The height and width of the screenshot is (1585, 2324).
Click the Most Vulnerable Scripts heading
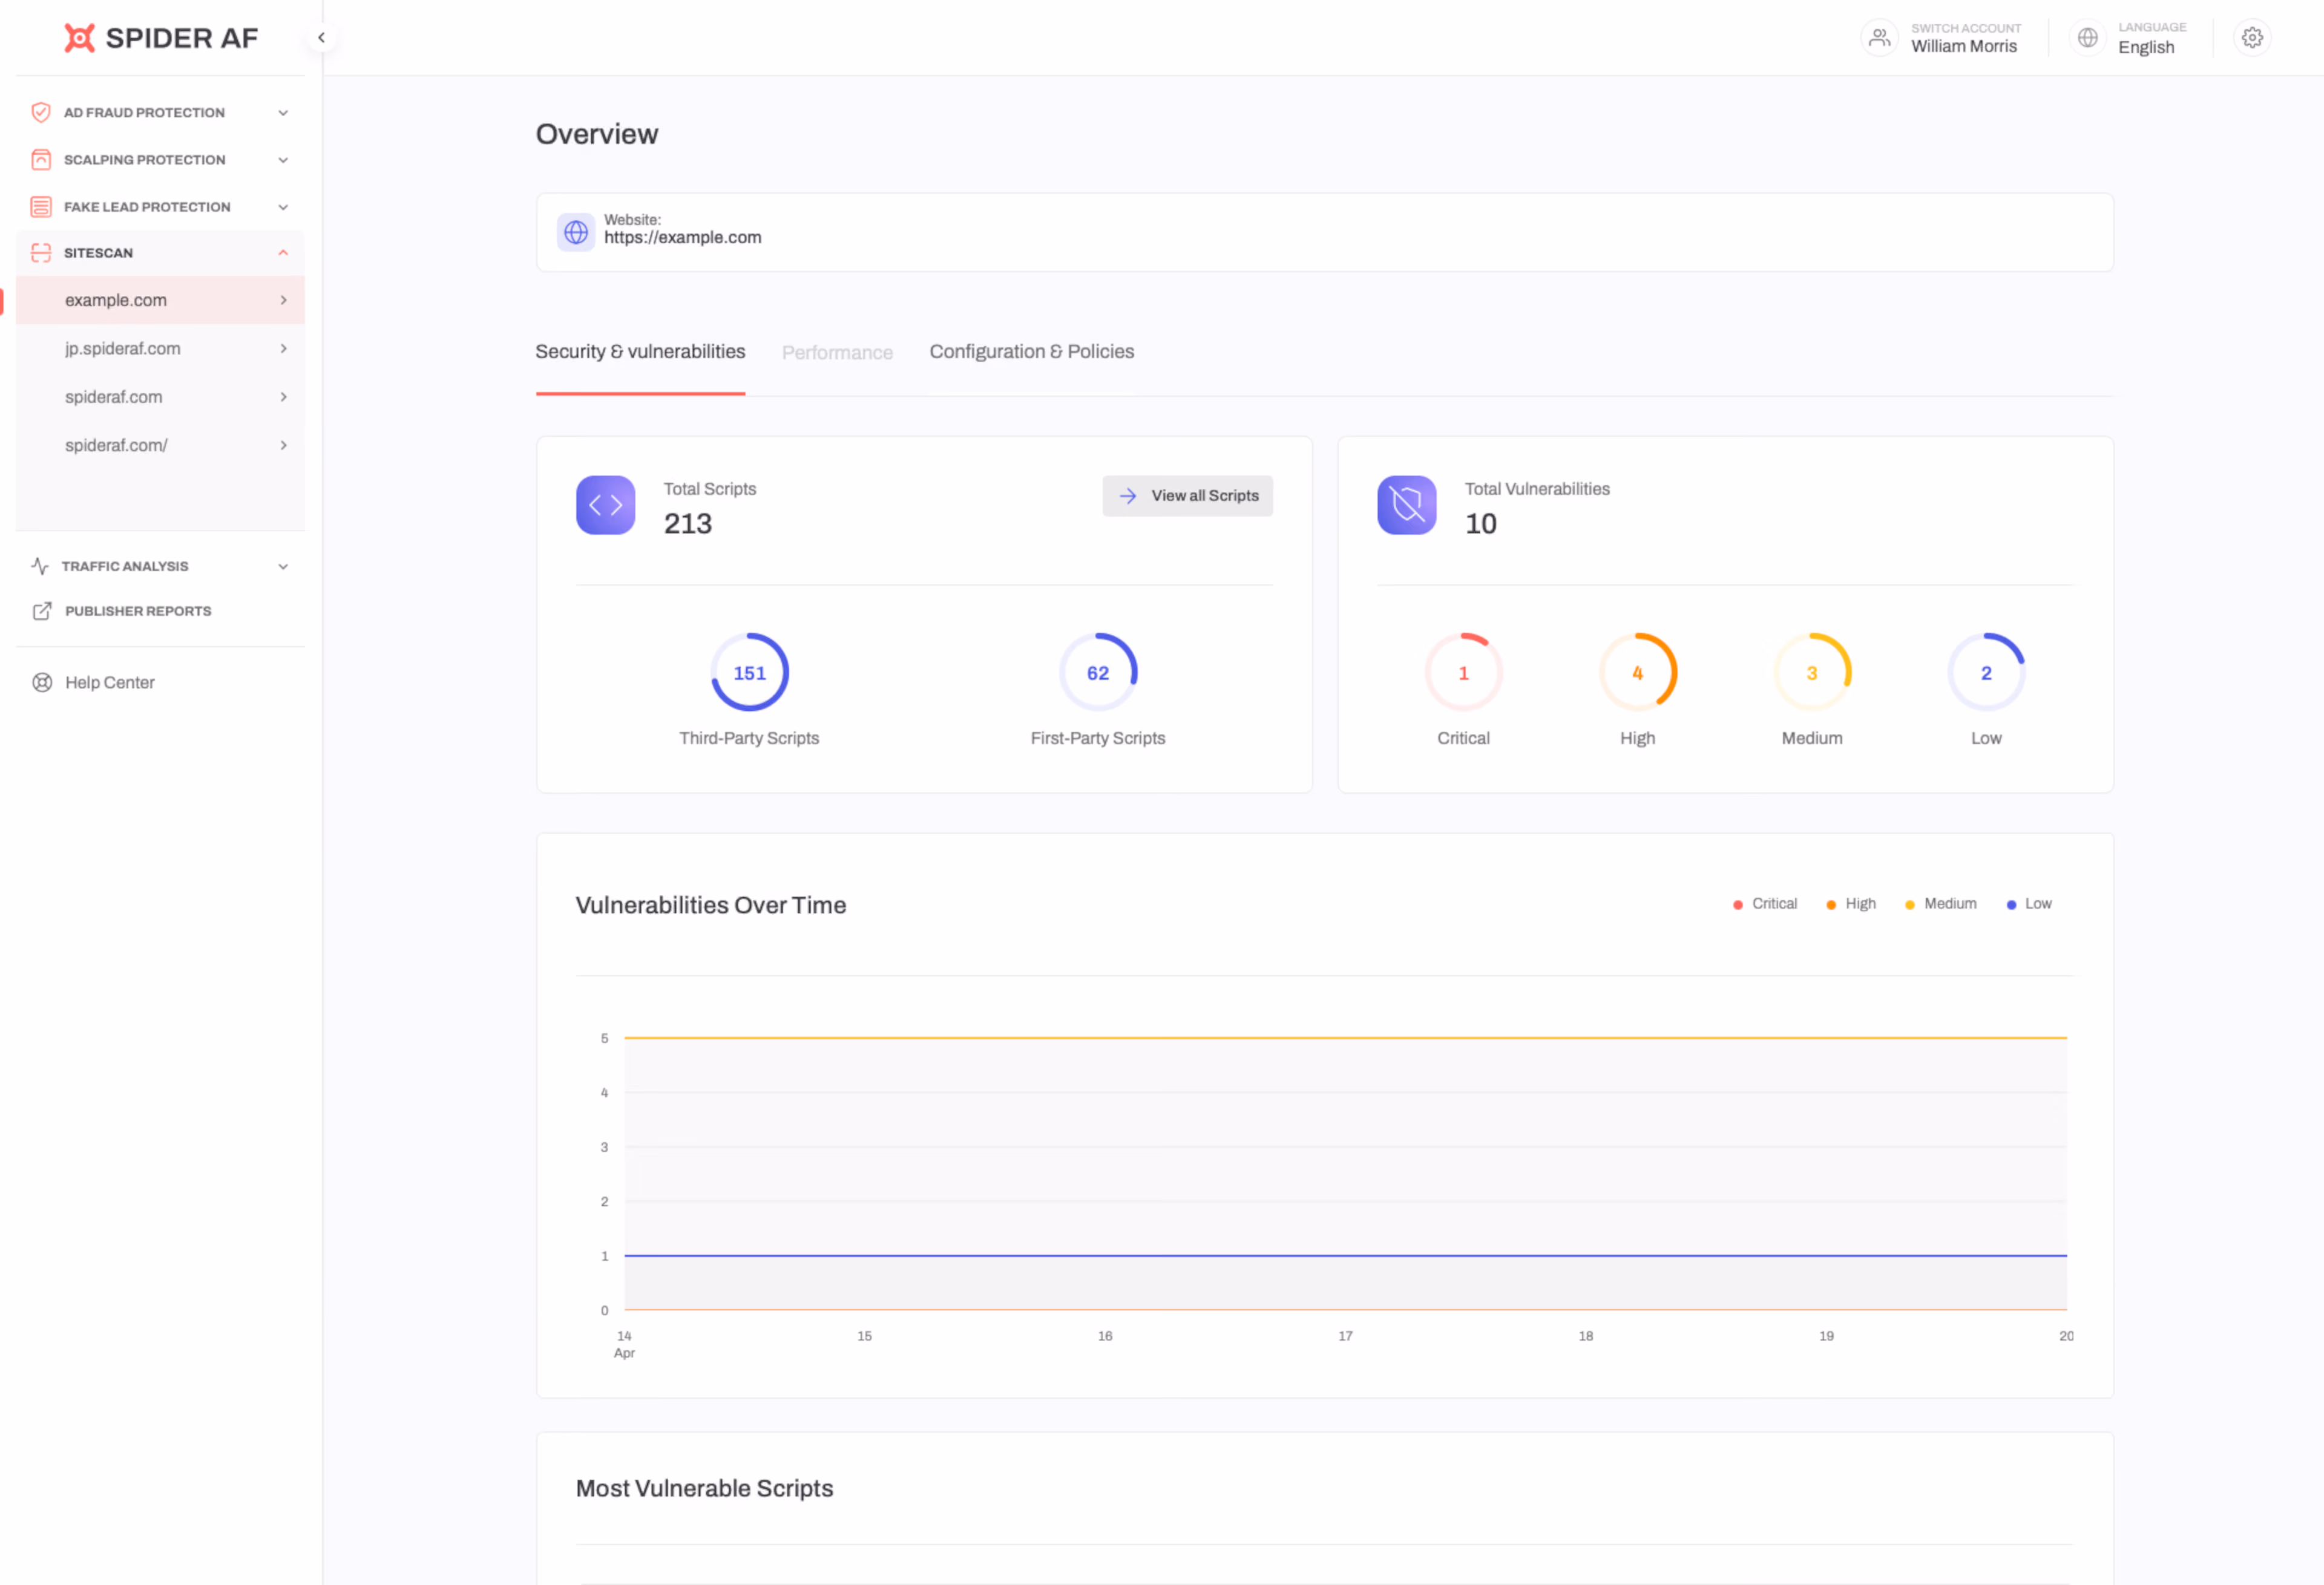point(704,1488)
